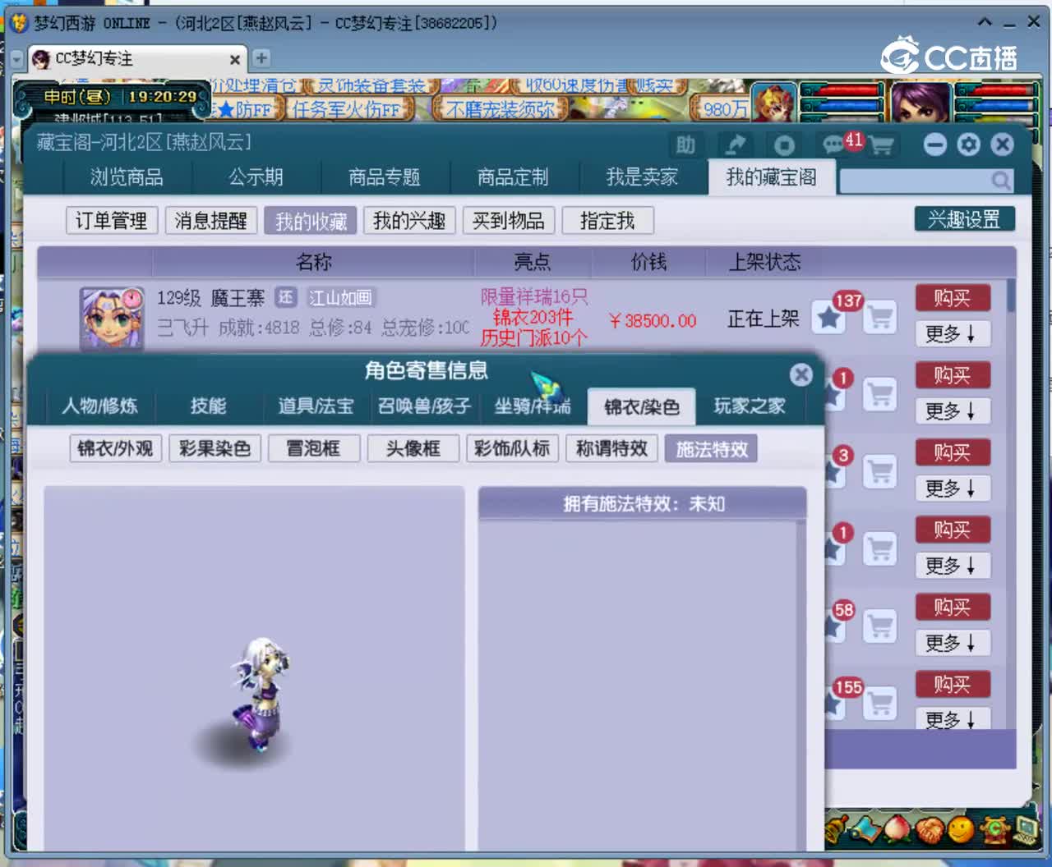Expand 更多 in row with badge 3

click(953, 488)
